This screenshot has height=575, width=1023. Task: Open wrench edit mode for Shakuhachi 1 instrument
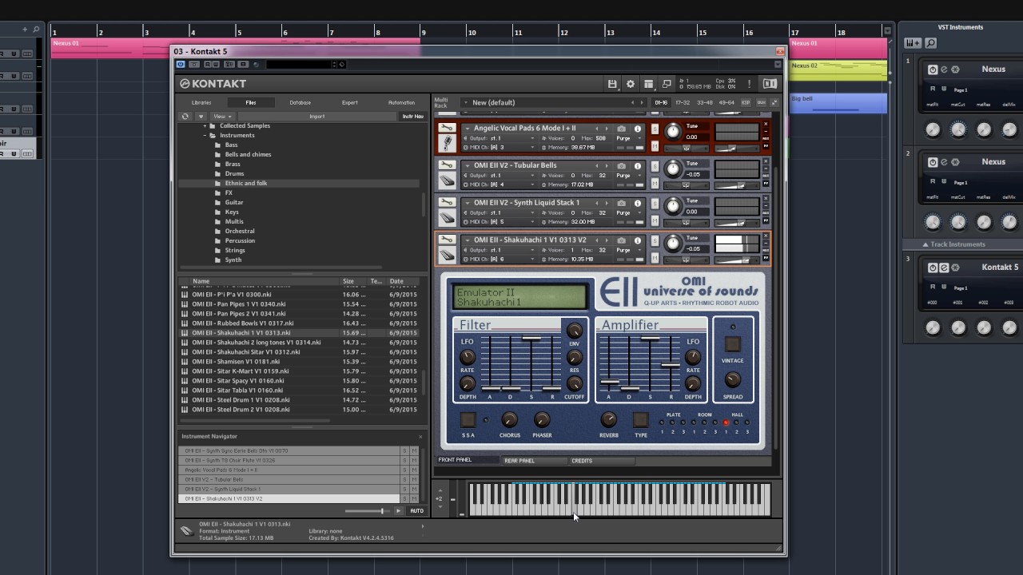447,240
